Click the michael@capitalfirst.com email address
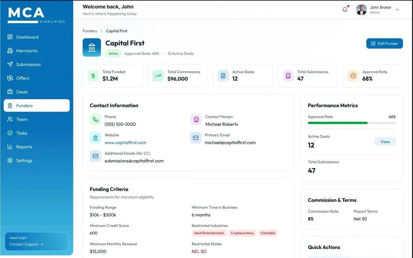Screen dimensions: 413x258 (x=230, y=142)
